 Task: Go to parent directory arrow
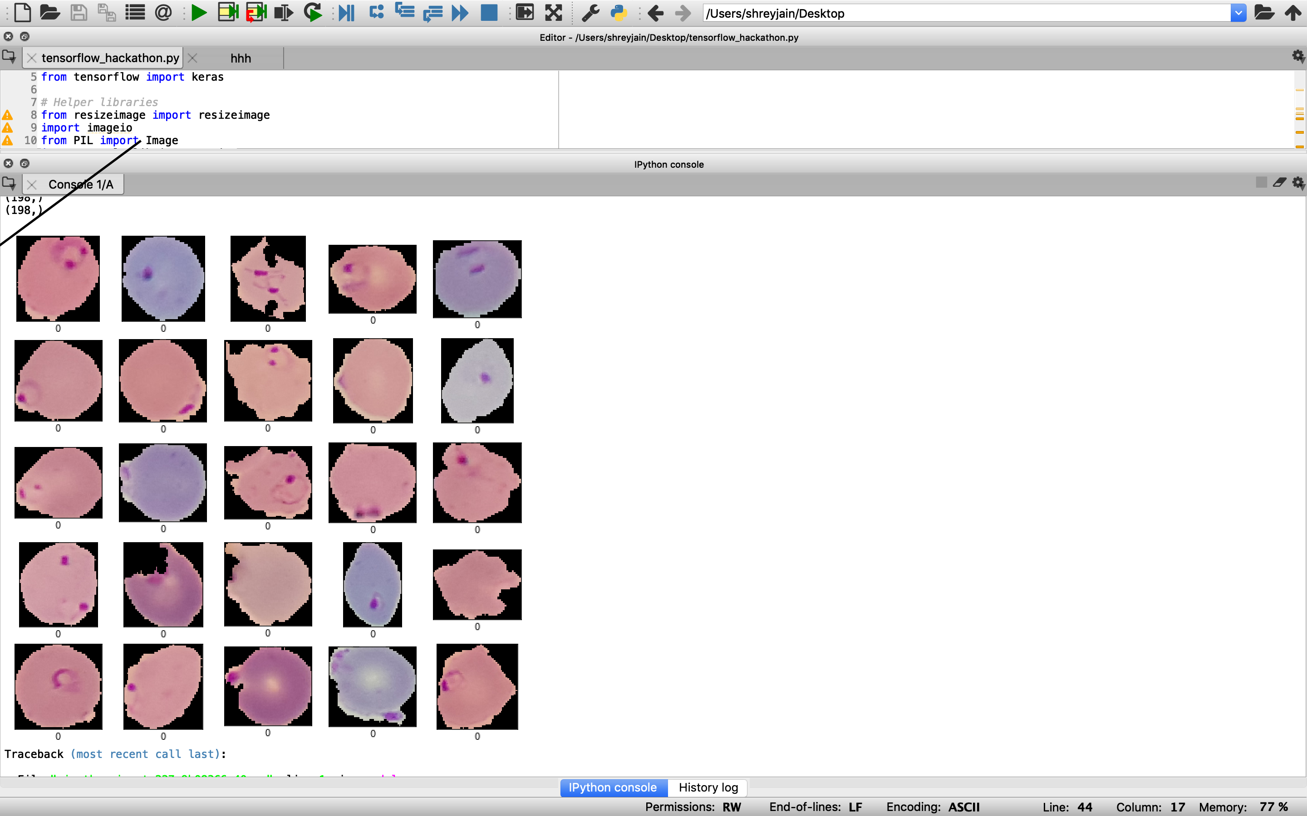point(1292,13)
